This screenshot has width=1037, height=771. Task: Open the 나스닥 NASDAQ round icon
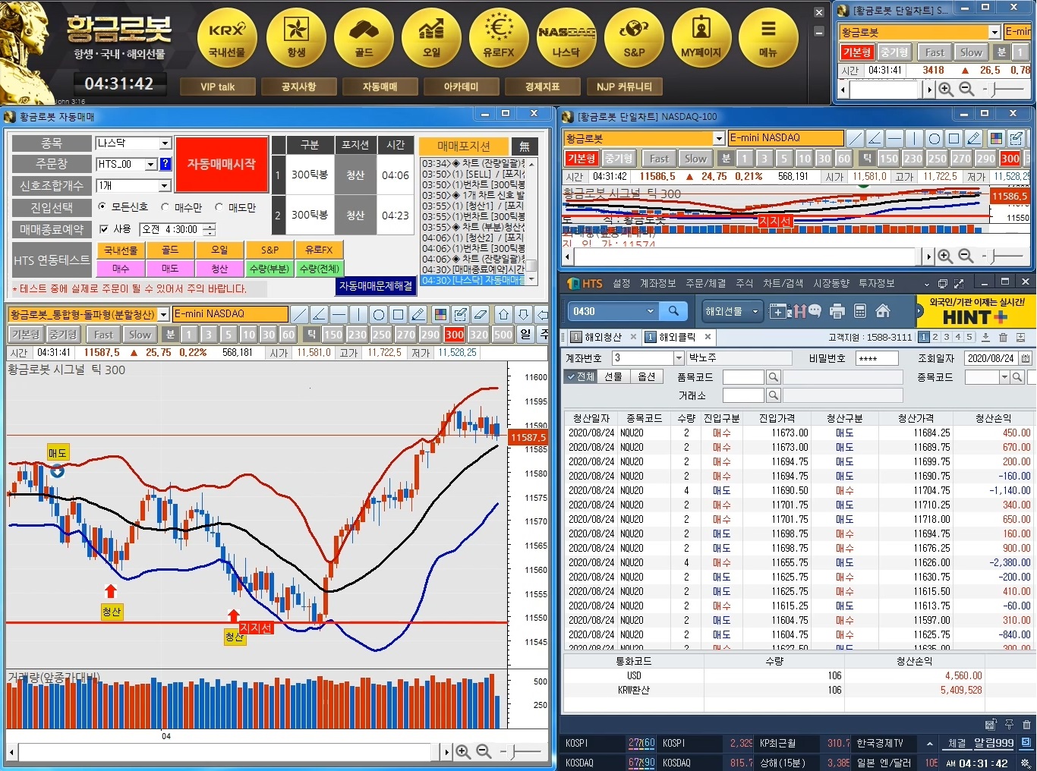click(566, 38)
